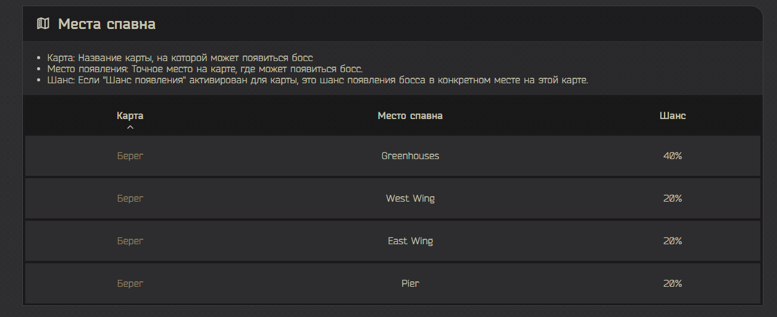Click the bullet text starting with Шанс:

317,81
